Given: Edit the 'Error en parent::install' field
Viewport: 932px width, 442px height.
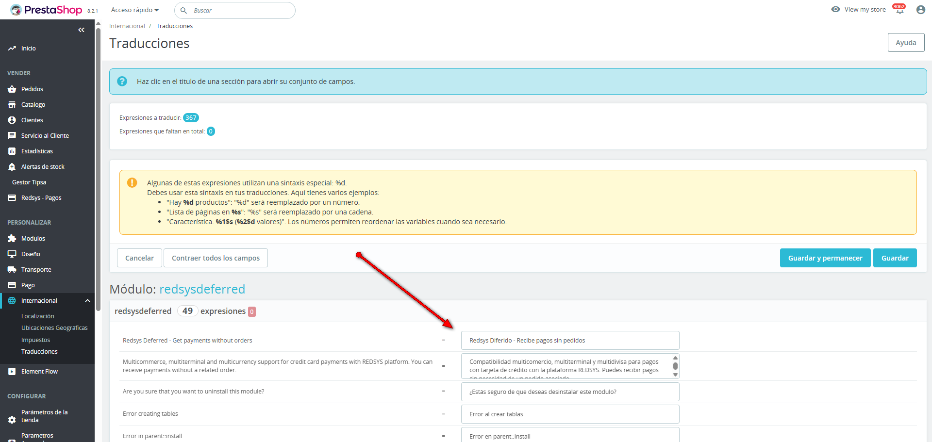Looking at the screenshot, I should (570, 435).
